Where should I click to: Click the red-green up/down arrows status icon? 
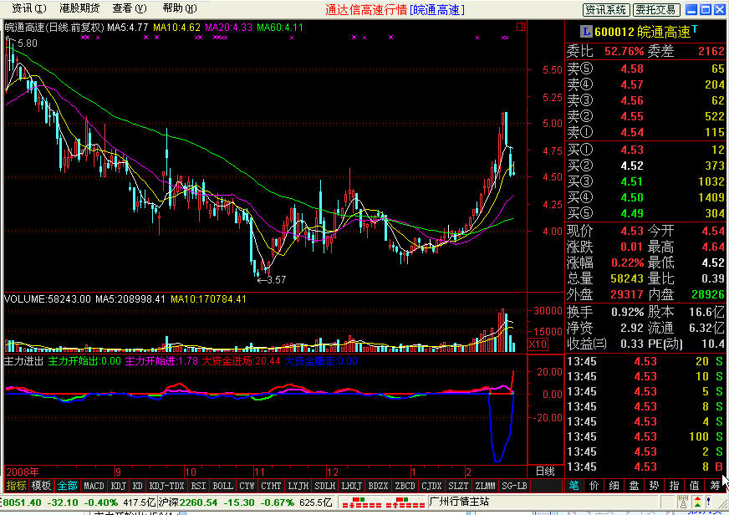tap(697, 502)
